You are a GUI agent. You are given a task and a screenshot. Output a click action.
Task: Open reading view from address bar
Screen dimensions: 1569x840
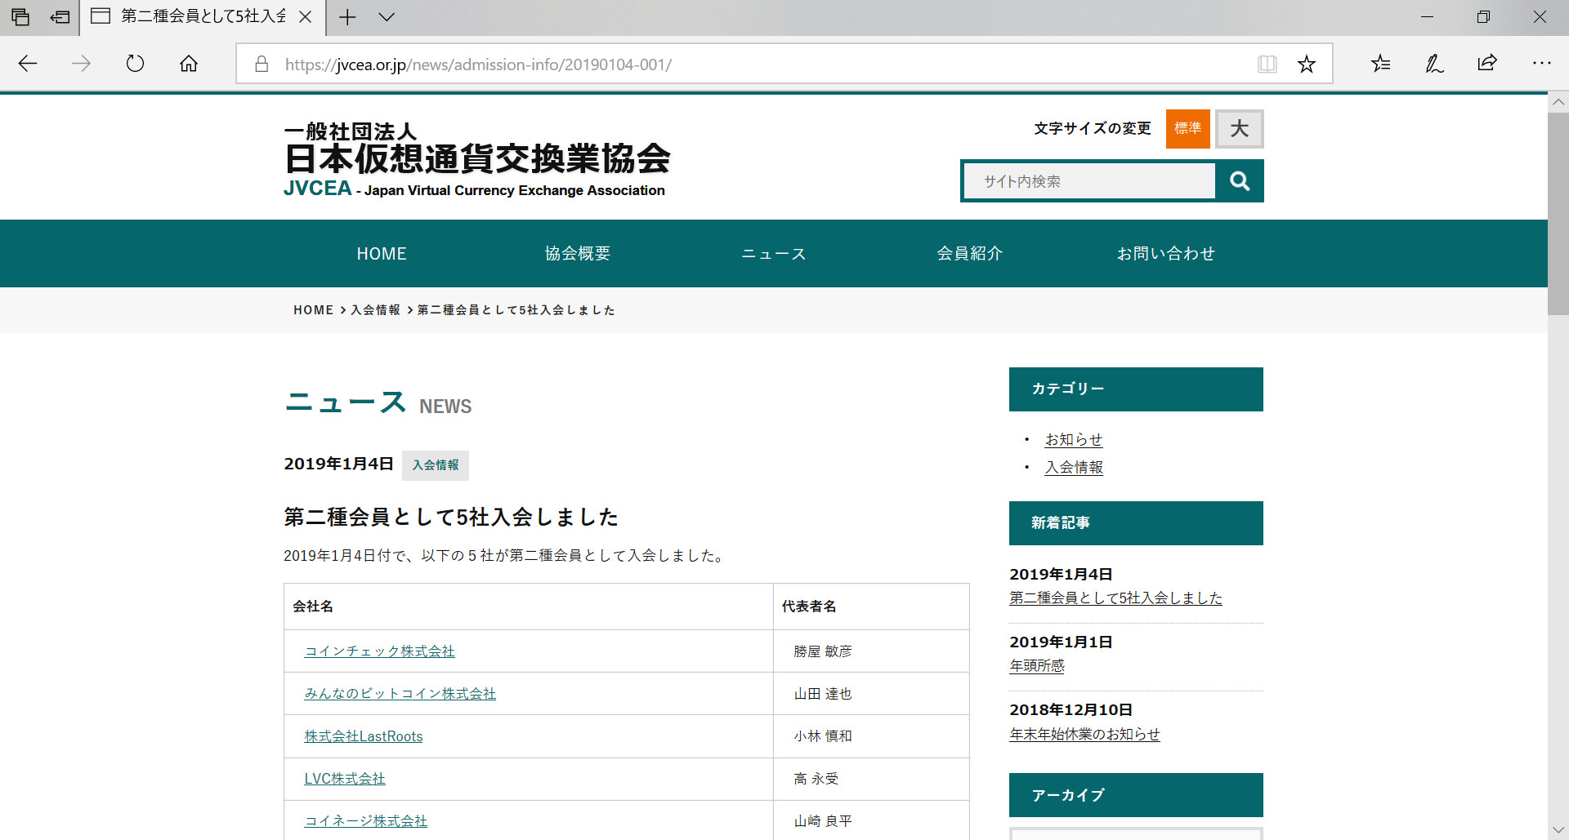[x=1267, y=64]
